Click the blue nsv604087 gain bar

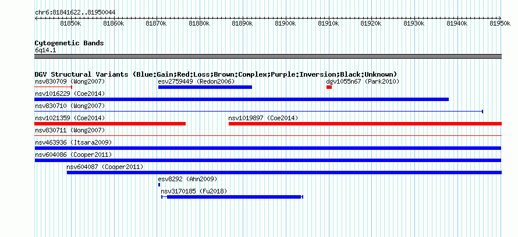click(x=284, y=173)
